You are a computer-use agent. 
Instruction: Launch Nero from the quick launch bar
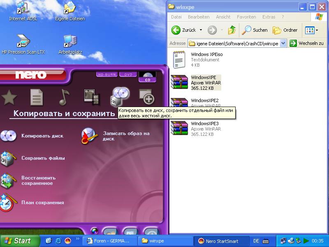click(x=68, y=241)
